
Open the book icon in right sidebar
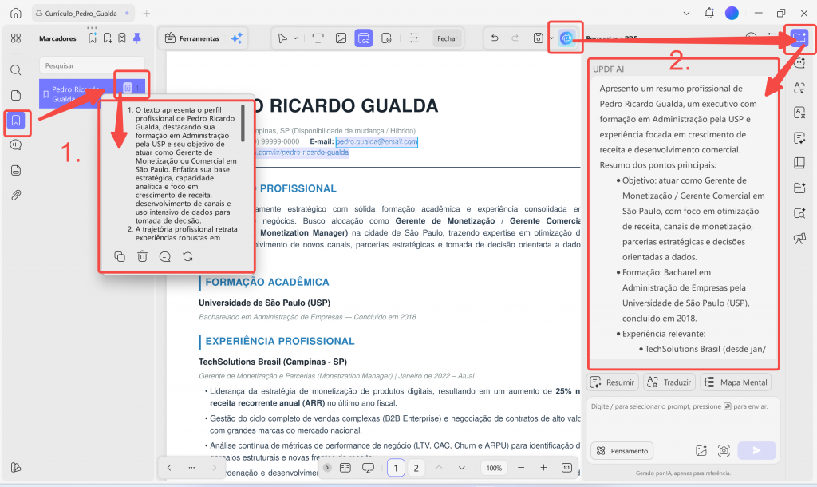[x=799, y=163]
